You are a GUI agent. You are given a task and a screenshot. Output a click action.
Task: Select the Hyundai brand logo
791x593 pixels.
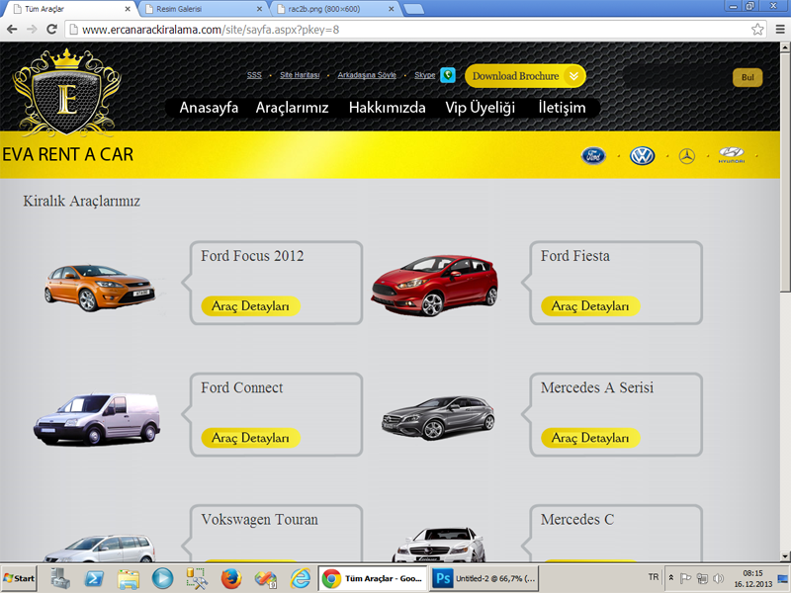click(x=732, y=155)
